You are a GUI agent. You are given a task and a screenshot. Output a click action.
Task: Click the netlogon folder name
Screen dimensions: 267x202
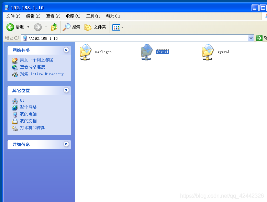(103, 52)
